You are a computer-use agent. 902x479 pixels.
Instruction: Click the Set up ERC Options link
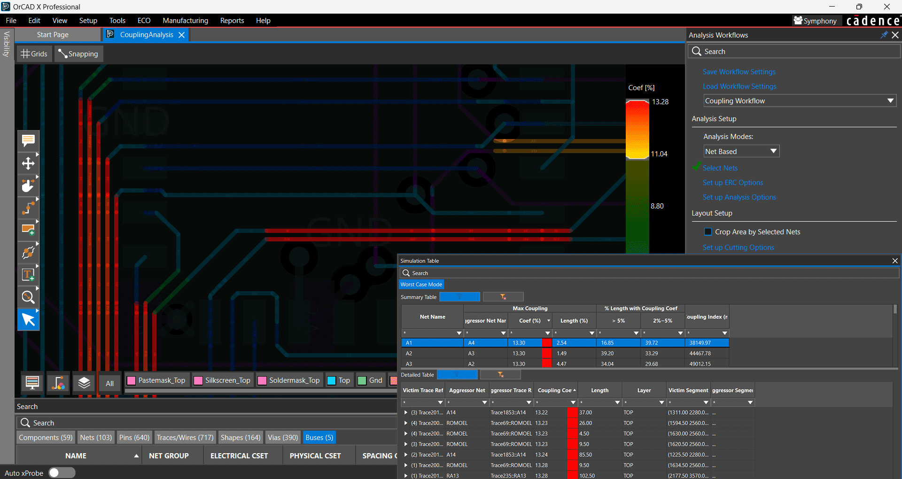tap(732, 183)
